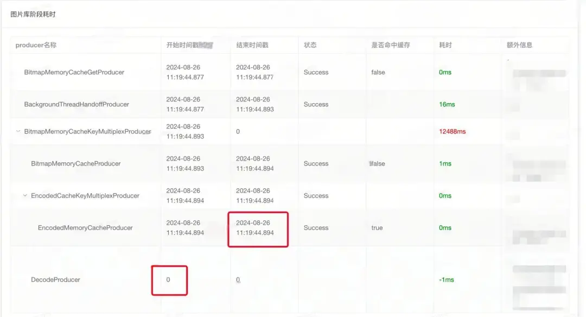
Task: Click the 结束时间戳 column header
Action: tap(252, 45)
